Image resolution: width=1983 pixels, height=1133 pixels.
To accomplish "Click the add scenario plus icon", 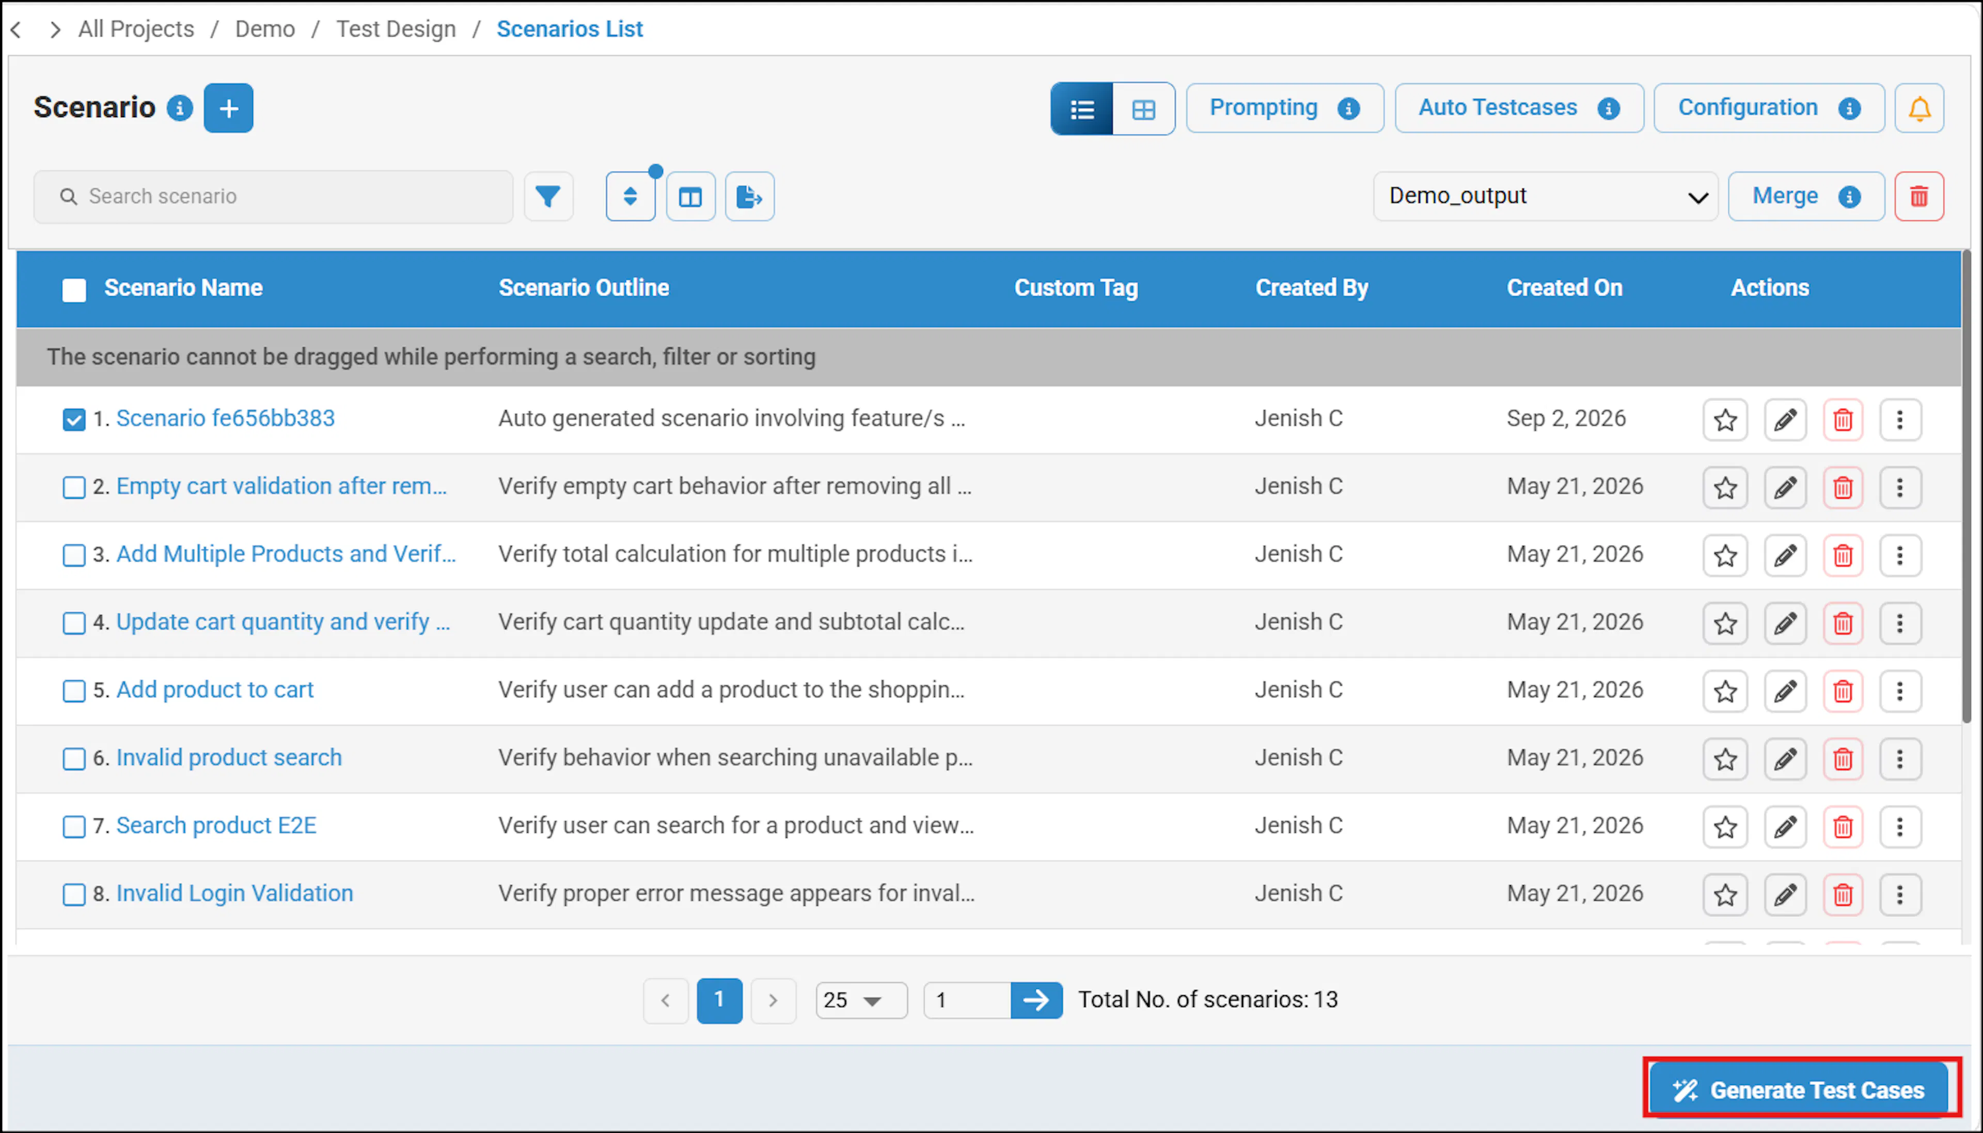I will point(228,108).
